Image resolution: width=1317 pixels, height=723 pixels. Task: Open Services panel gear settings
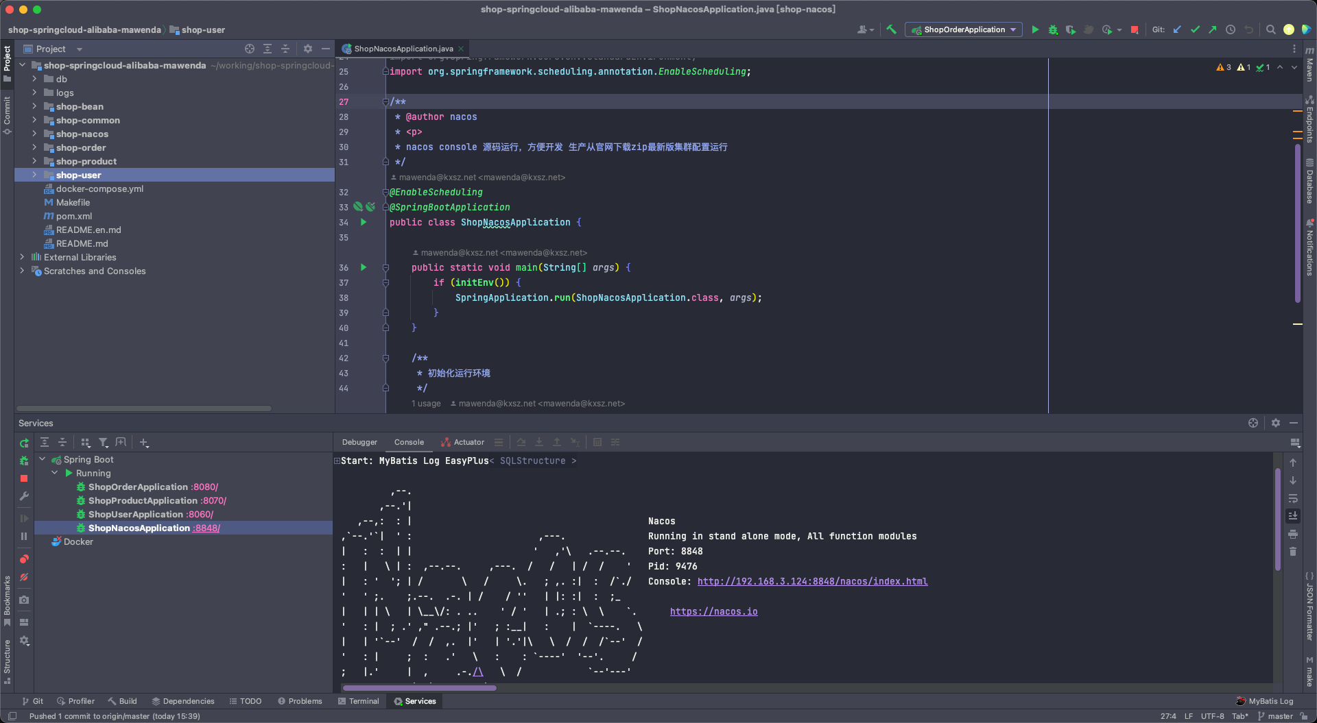point(1276,423)
